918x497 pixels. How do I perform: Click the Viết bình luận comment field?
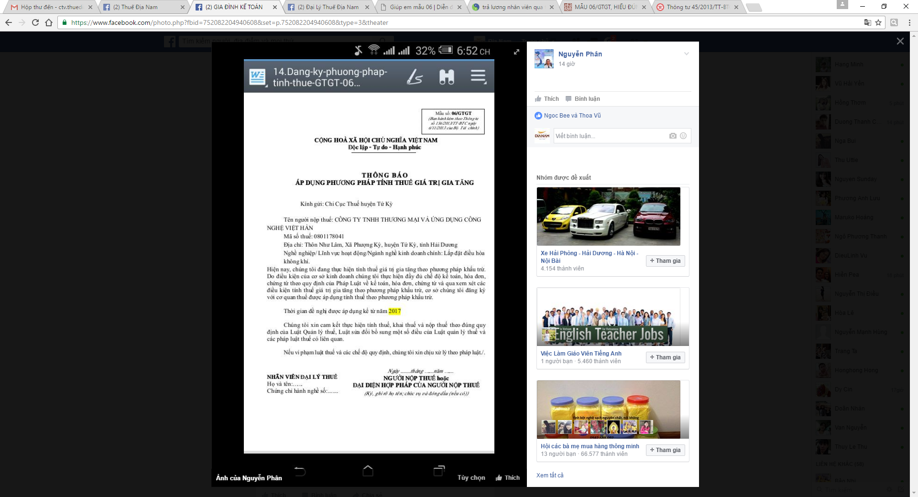pyautogui.click(x=610, y=136)
